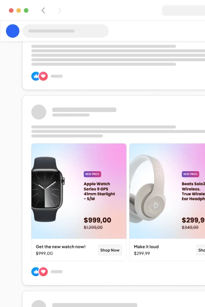Screen dimensions: 205x307
Task: Click the heart reaction below the carousel
Action: click(43, 272)
